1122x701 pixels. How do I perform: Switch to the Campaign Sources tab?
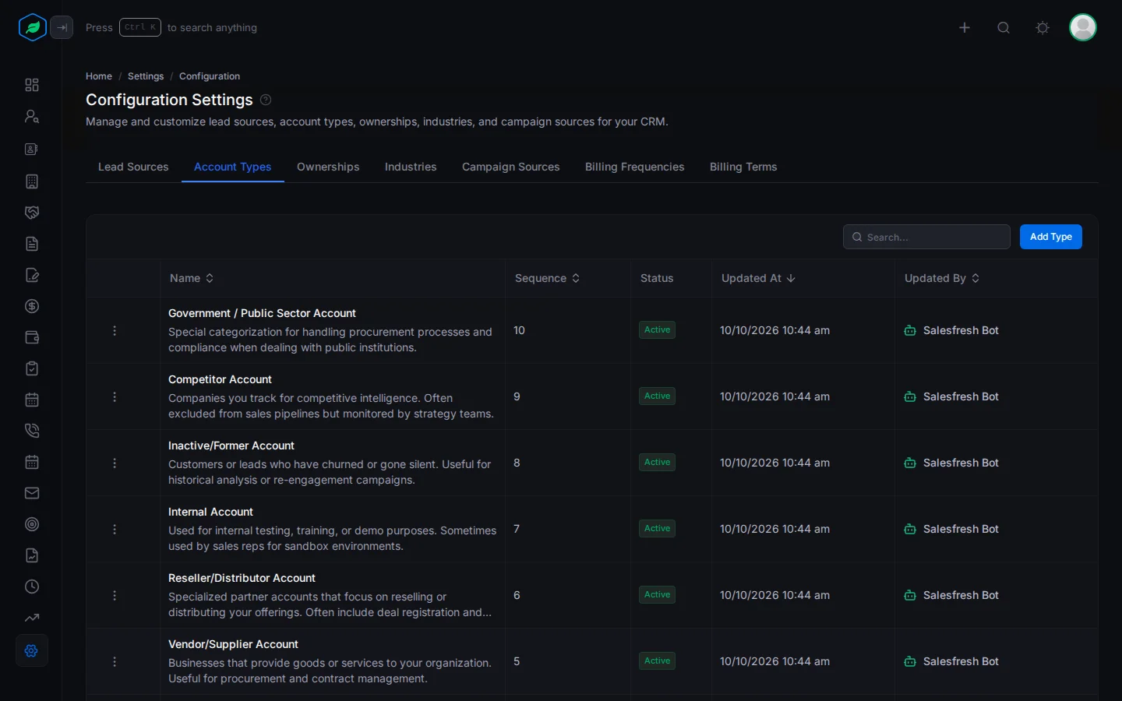(x=511, y=167)
